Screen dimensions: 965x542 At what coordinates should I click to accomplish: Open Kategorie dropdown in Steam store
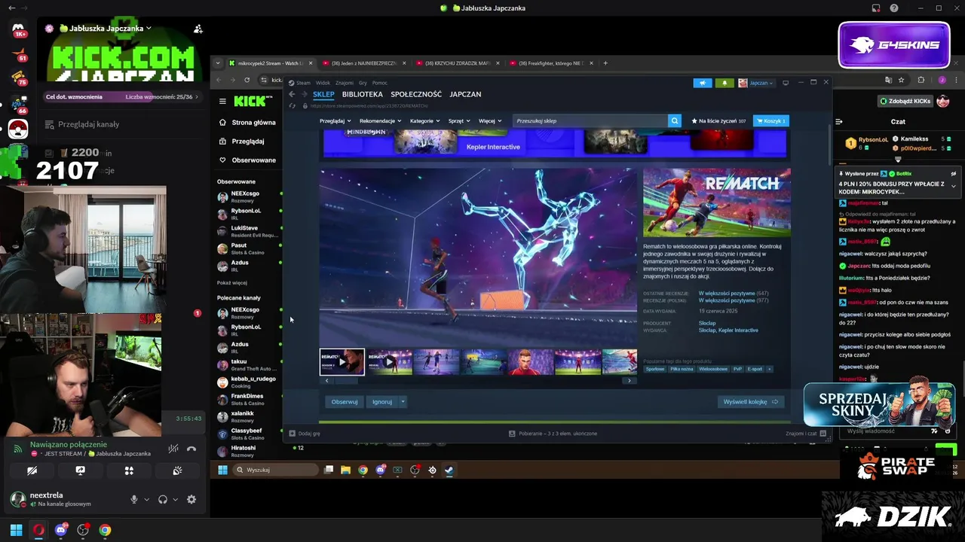424,120
